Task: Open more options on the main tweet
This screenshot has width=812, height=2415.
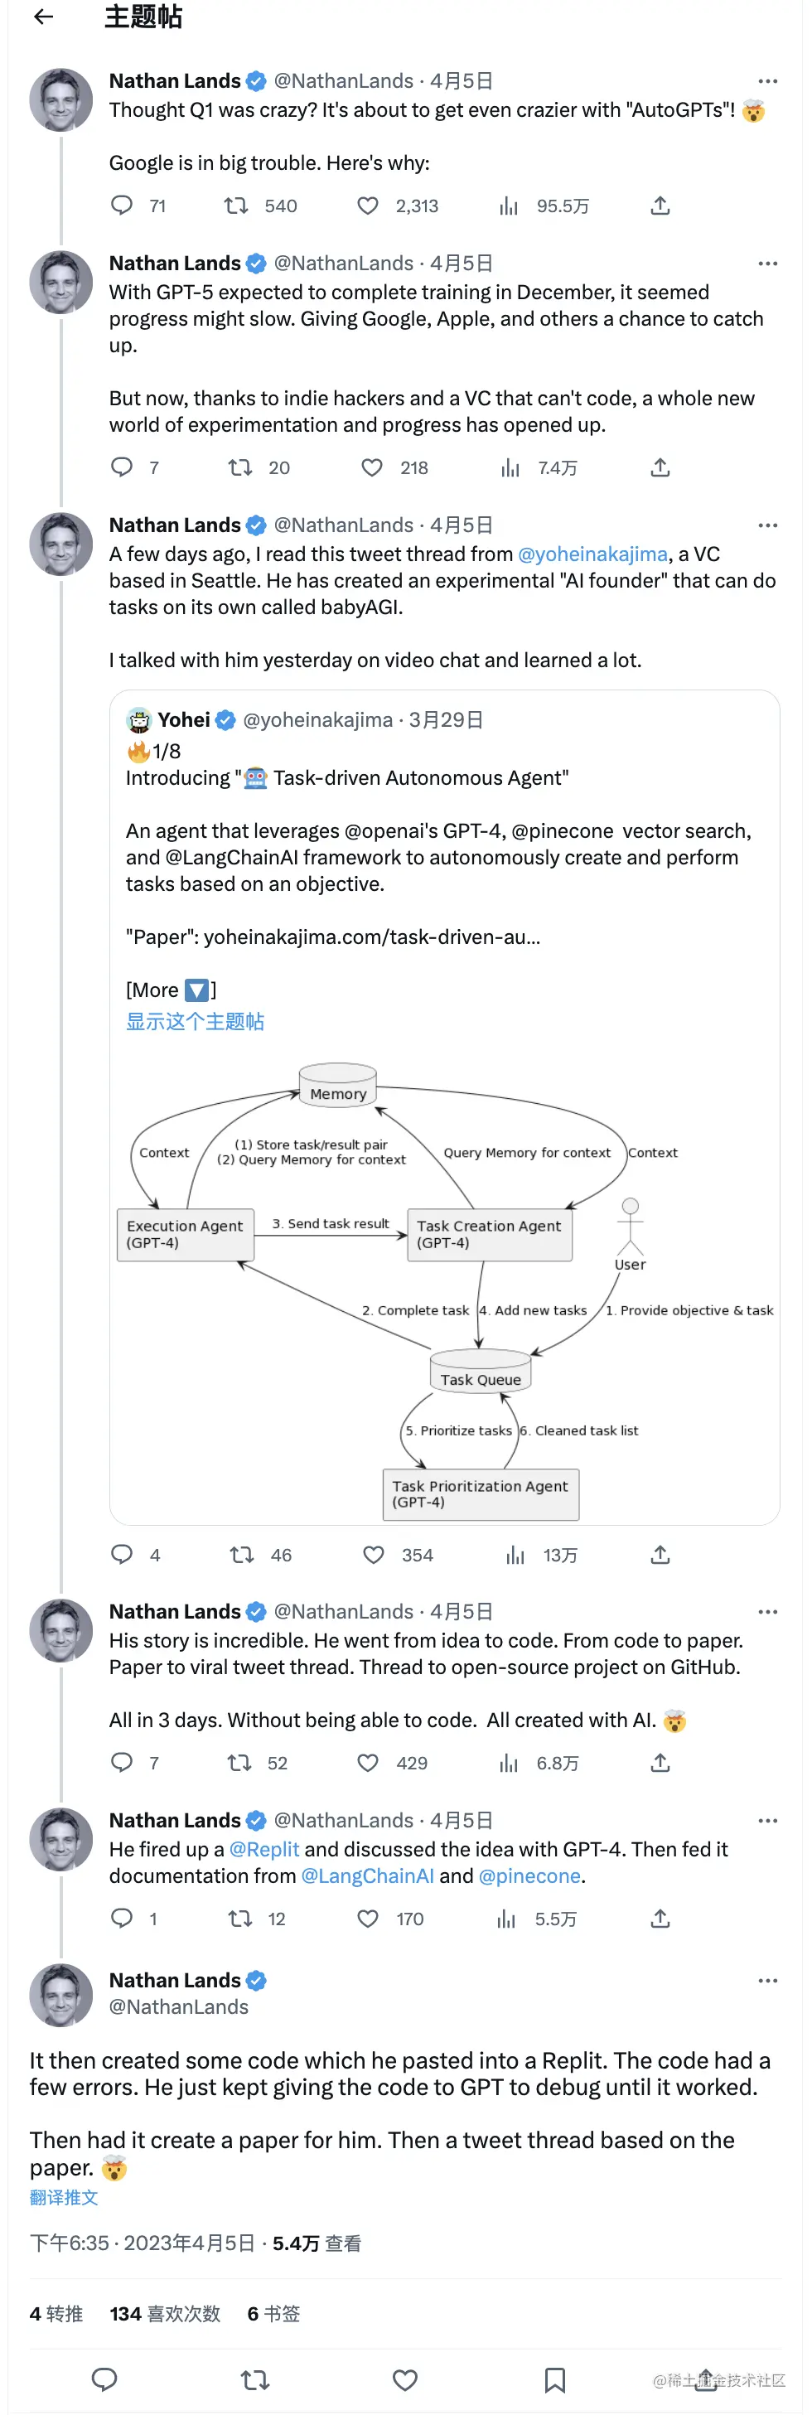Action: click(x=767, y=1981)
